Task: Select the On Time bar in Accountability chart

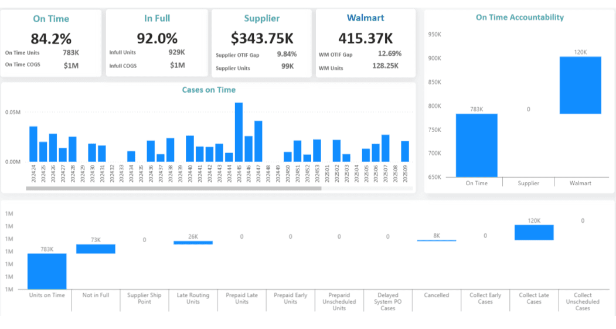Action: click(477, 145)
